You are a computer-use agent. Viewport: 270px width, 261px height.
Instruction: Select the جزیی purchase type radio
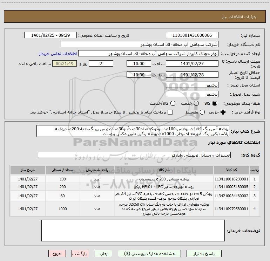click(x=223, y=112)
